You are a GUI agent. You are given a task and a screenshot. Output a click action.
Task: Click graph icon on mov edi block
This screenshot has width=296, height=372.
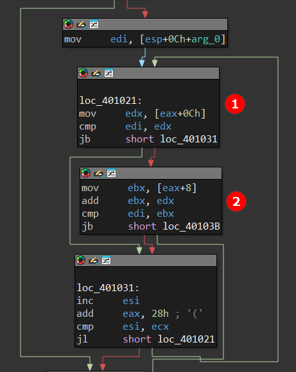coord(94,24)
